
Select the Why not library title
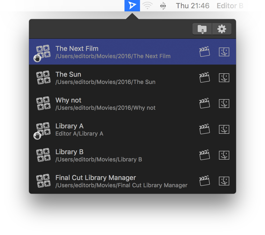[x=68, y=100]
